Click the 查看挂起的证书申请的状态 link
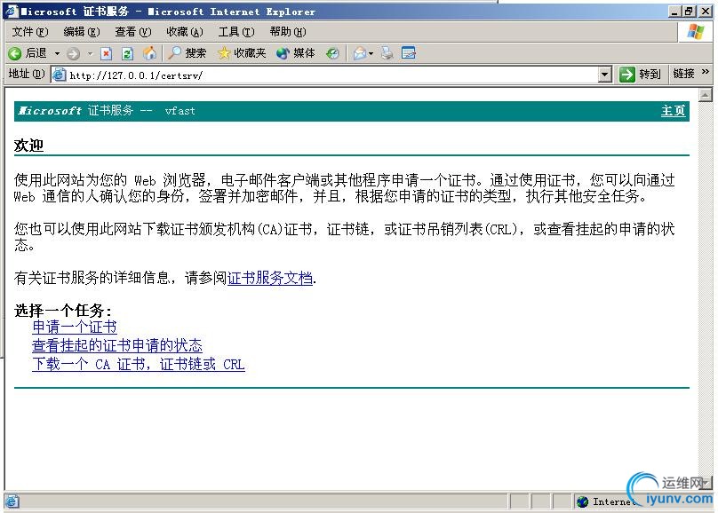Screen dimensions: 718x513 (117, 345)
